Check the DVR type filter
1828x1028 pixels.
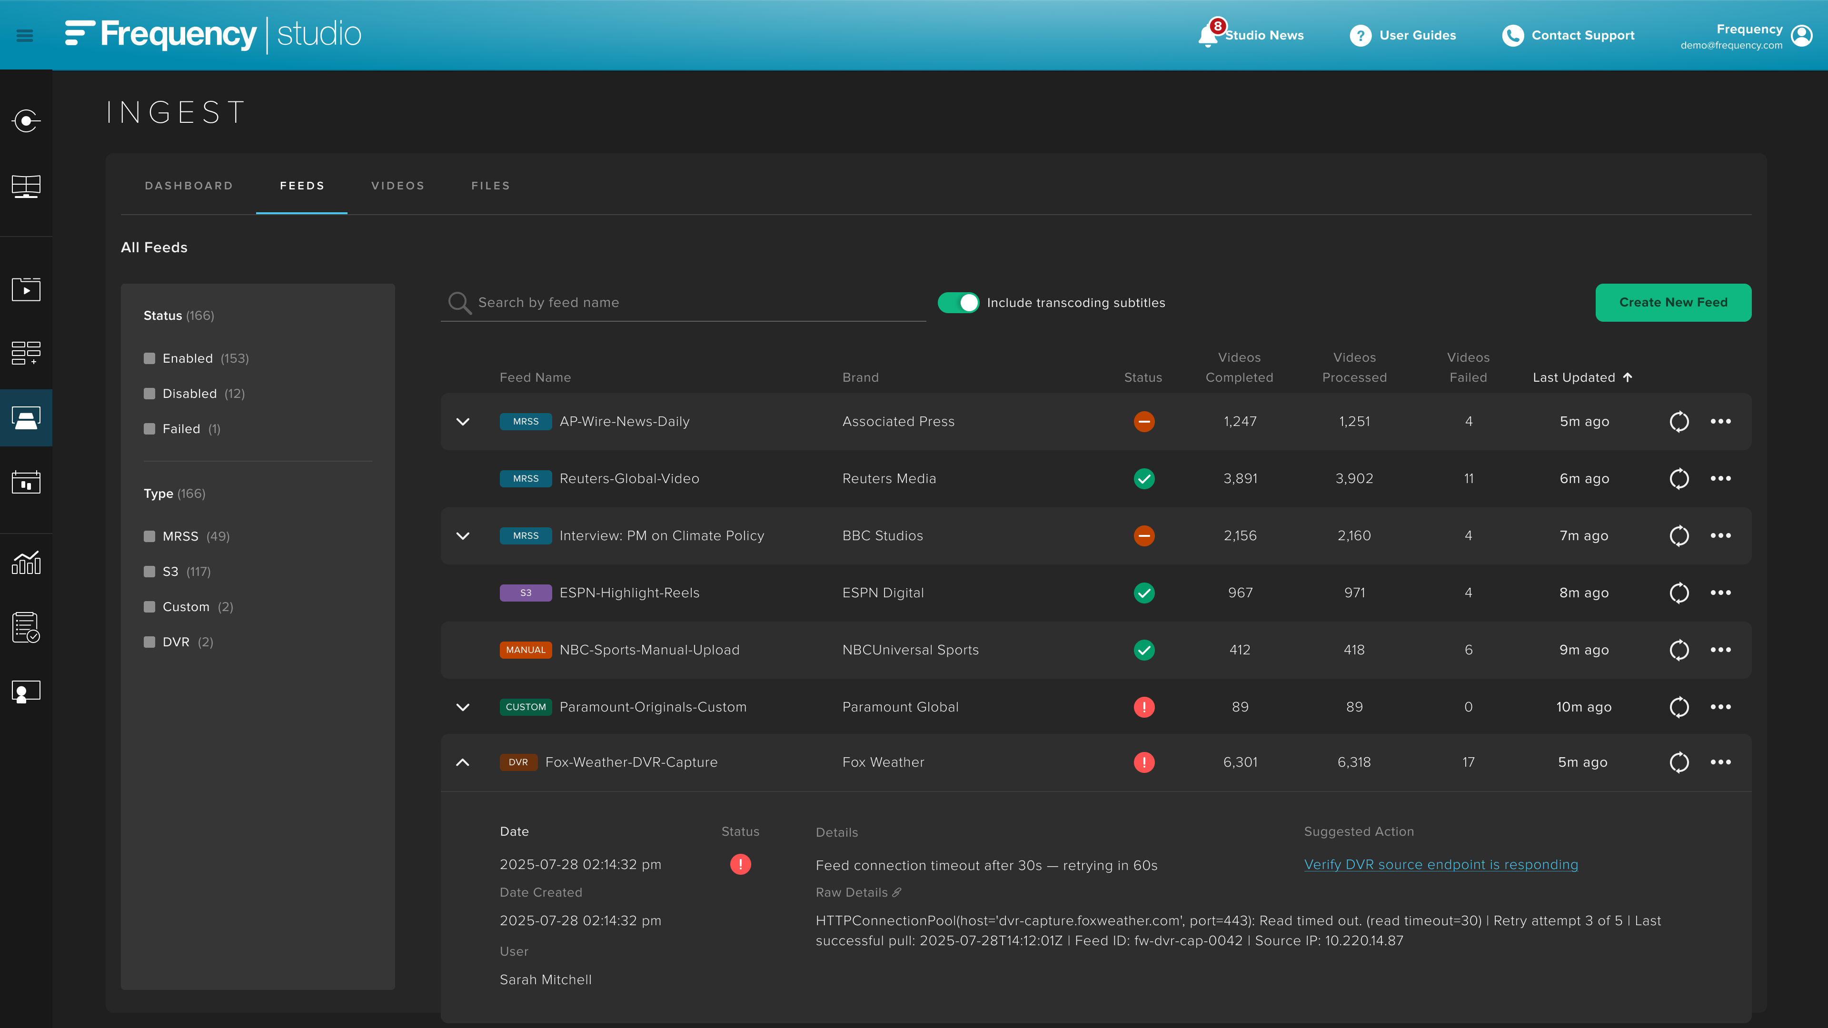point(149,642)
